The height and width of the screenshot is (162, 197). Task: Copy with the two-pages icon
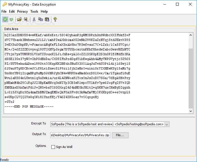(x=40, y=19)
